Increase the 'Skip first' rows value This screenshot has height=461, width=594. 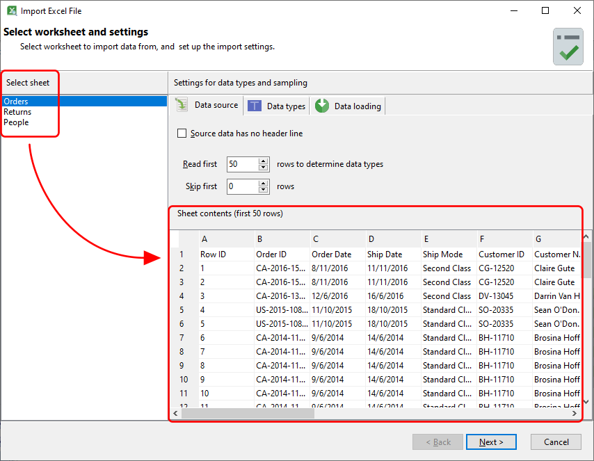[x=264, y=184]
